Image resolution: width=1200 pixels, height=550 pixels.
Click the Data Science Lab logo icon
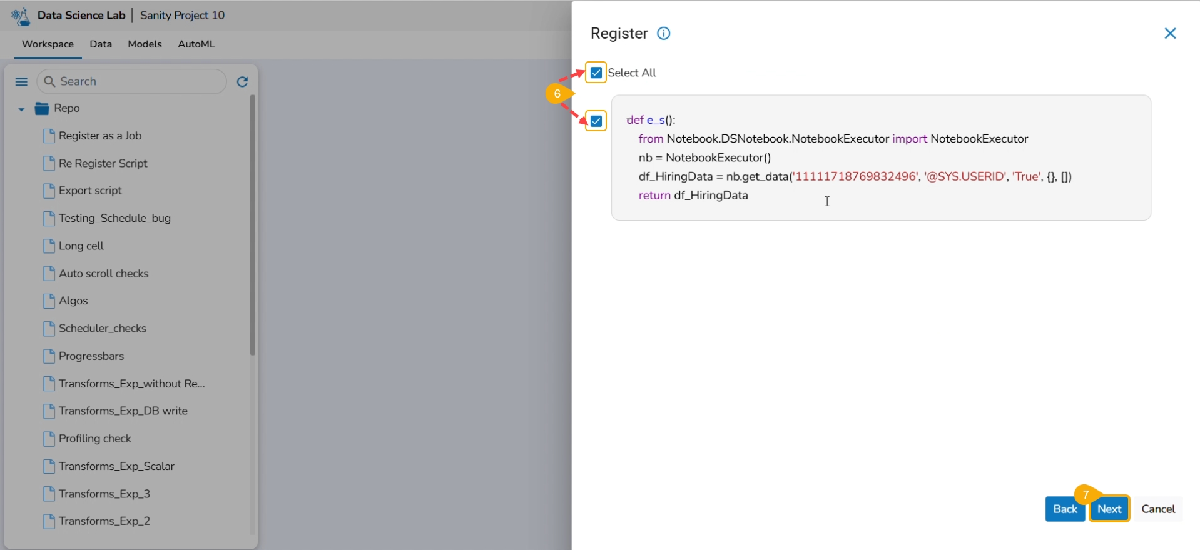21,16
